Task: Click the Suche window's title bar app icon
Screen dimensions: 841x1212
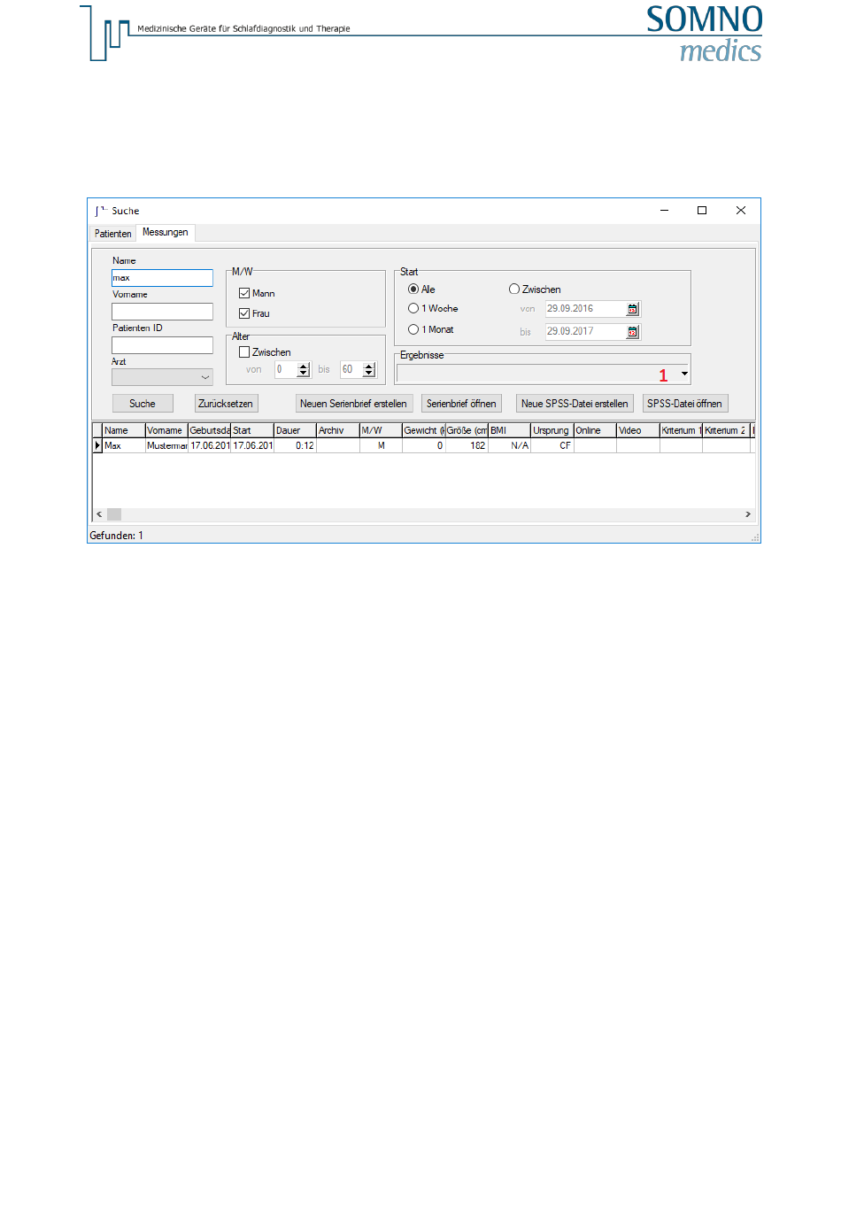Action: 100,211
